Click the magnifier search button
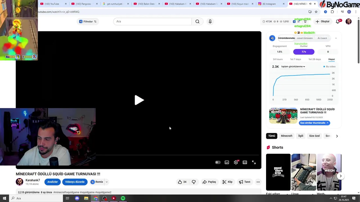 coord(197,22)
